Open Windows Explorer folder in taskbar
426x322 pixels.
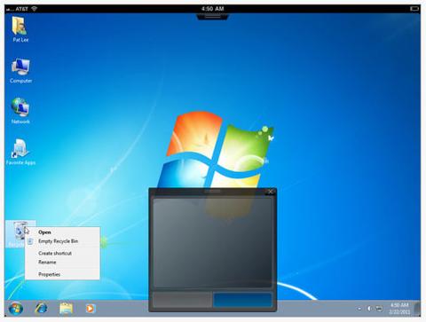[66, 309]
